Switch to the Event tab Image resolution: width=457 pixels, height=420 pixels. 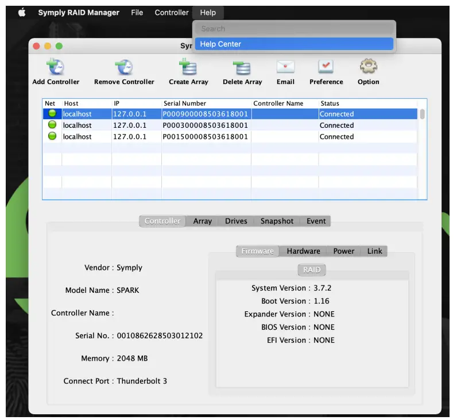click(316, 221)
